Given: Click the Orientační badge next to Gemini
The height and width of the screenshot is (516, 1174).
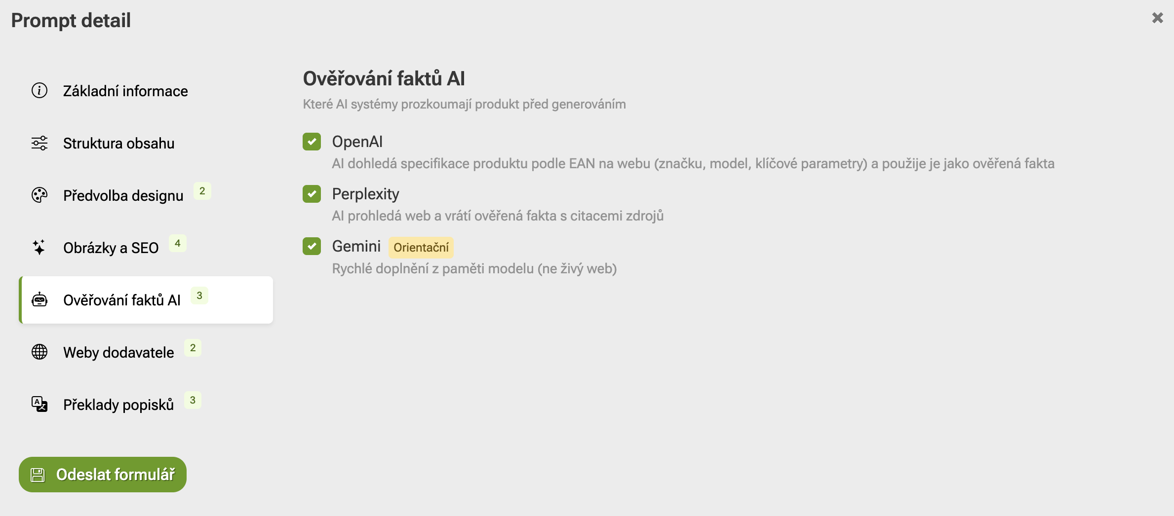Looking at the screenshot, I should coord(421,248).
